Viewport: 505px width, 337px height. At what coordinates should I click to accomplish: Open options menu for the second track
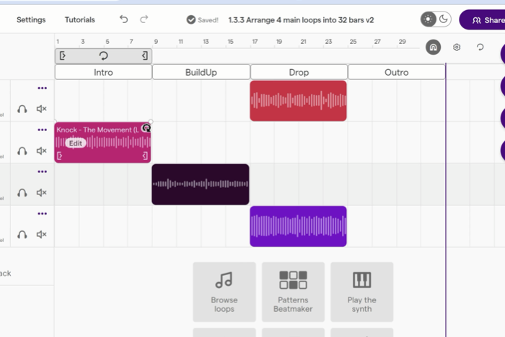pyautogui.click(x=42, y=130)
